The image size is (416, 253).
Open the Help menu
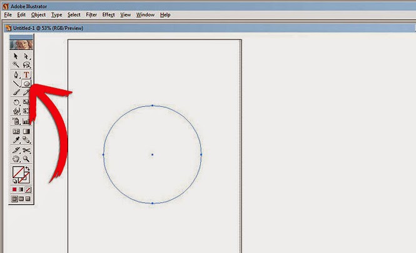165,15
